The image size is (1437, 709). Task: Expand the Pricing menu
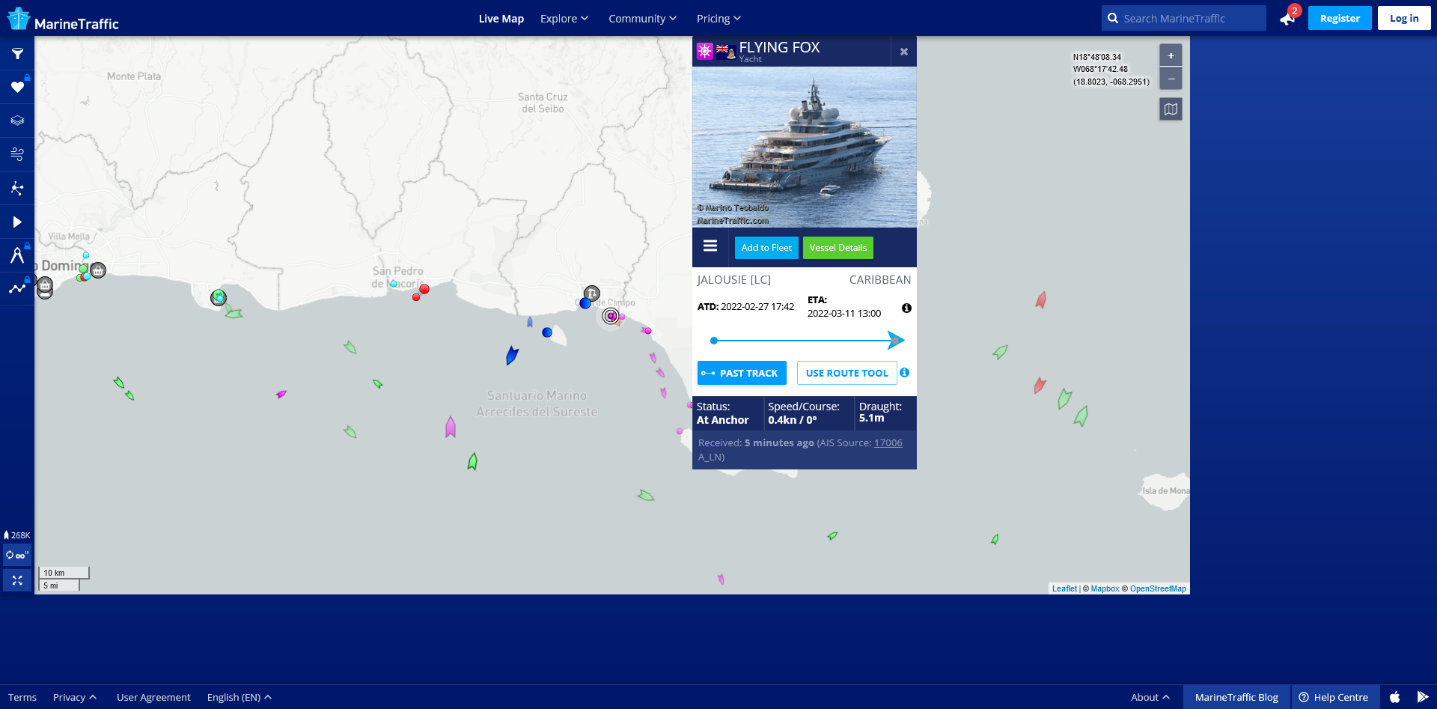[x=718, y=19]
